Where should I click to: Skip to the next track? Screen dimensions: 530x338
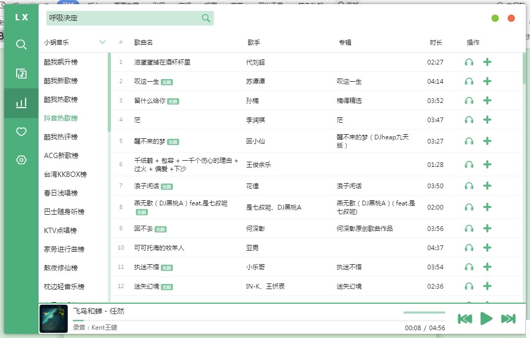[508, 319]
